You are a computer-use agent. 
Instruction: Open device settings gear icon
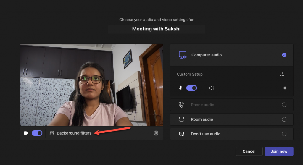click(x=156, y=133)
